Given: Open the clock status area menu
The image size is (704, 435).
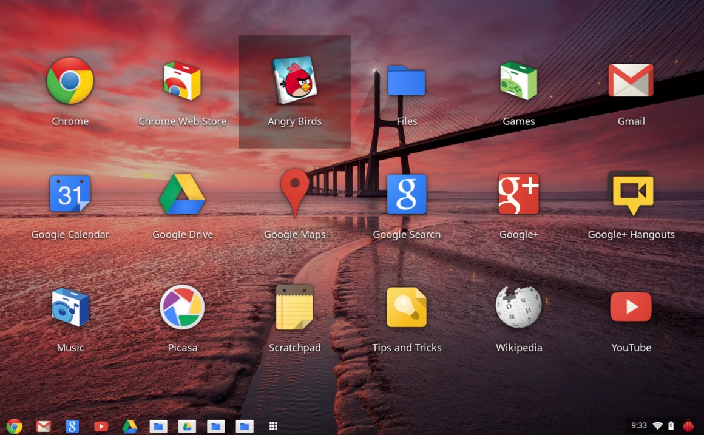Looking at the screenshot, I should [x=638, y=426].
